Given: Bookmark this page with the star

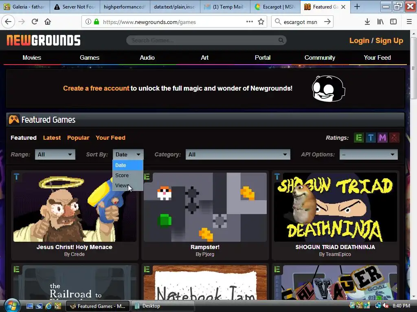Looking at the screenshot, I should click(x=261, y=22).
